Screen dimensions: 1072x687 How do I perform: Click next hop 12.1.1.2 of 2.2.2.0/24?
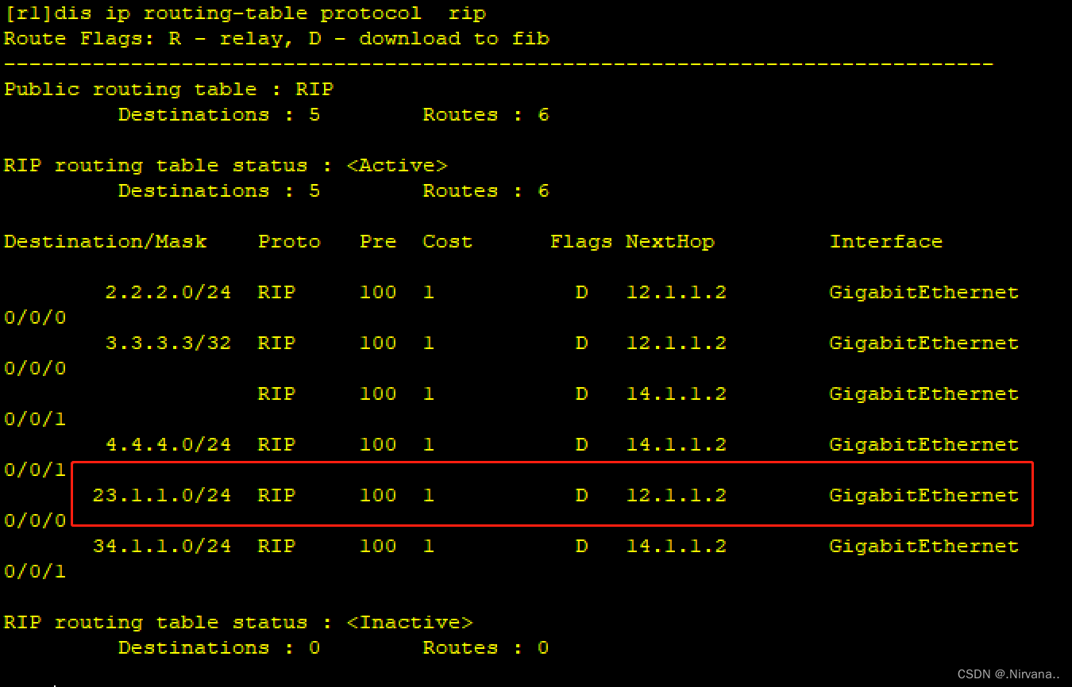pyautogui.click(x=677, y=293)
